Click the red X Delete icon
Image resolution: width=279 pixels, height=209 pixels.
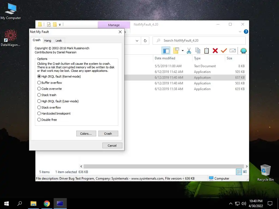215,51
